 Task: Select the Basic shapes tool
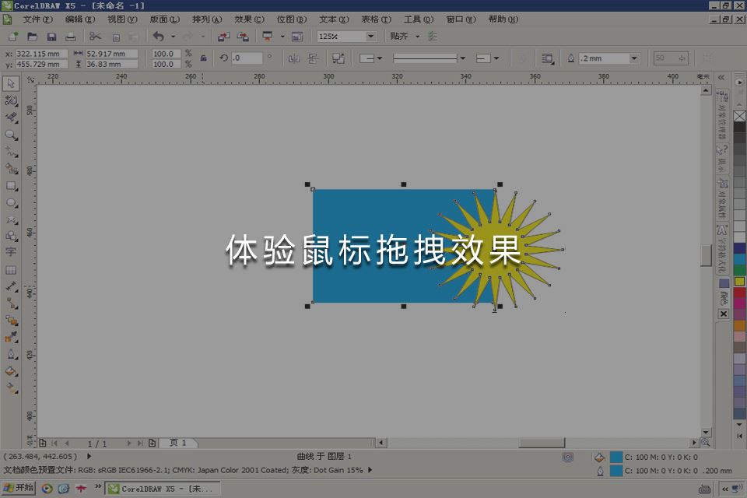point(11,237)
